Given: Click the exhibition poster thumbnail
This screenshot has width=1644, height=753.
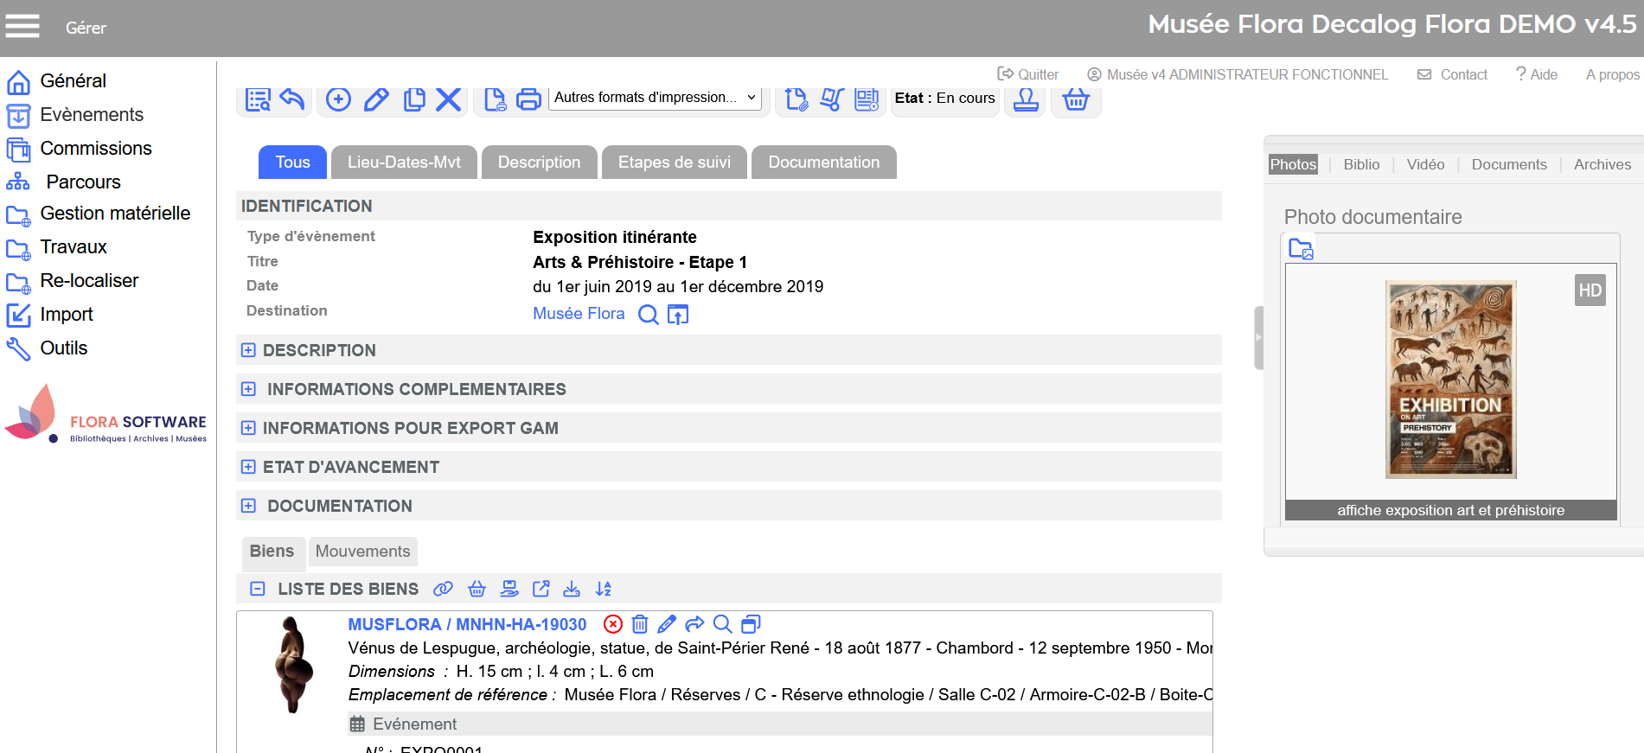Looking at the screenshot, I should [x=1450, y=380].
